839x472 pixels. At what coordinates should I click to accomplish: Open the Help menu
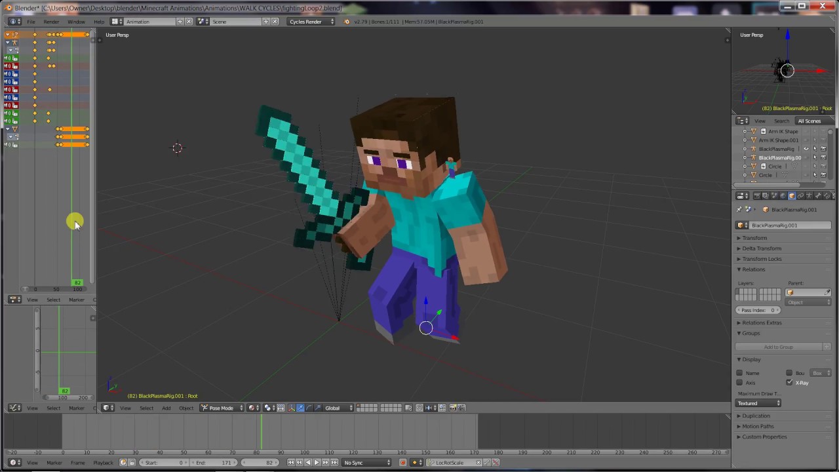99,22
